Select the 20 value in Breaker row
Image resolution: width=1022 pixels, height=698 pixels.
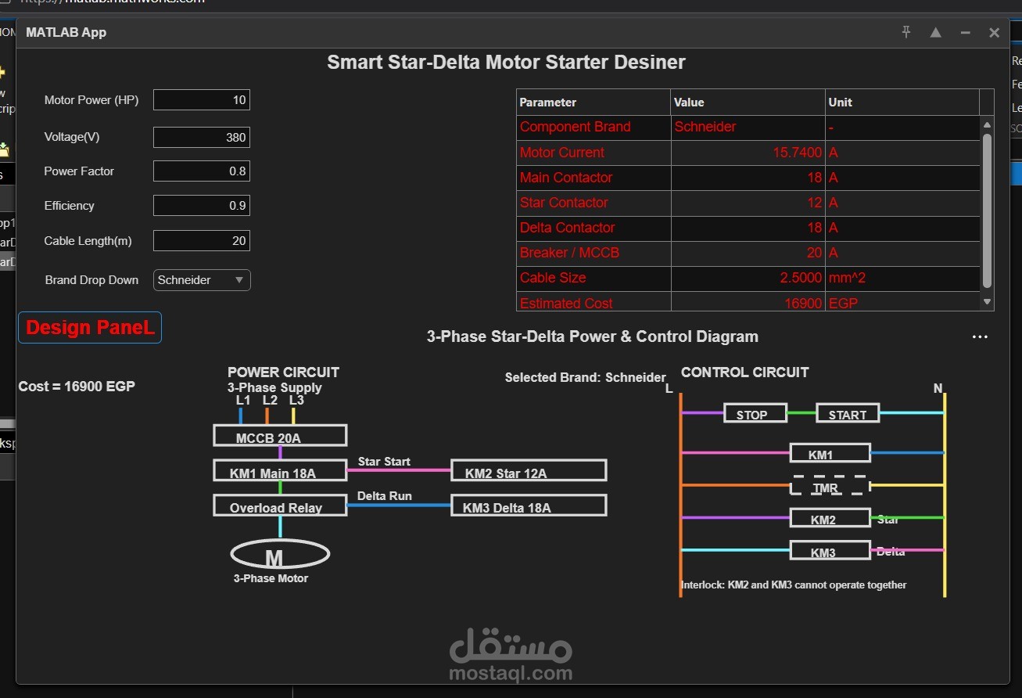[748, 253]
